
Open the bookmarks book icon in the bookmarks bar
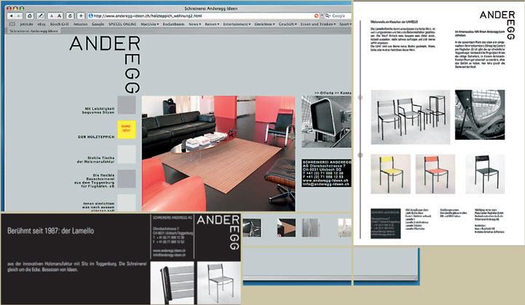[x=12, y=24]
